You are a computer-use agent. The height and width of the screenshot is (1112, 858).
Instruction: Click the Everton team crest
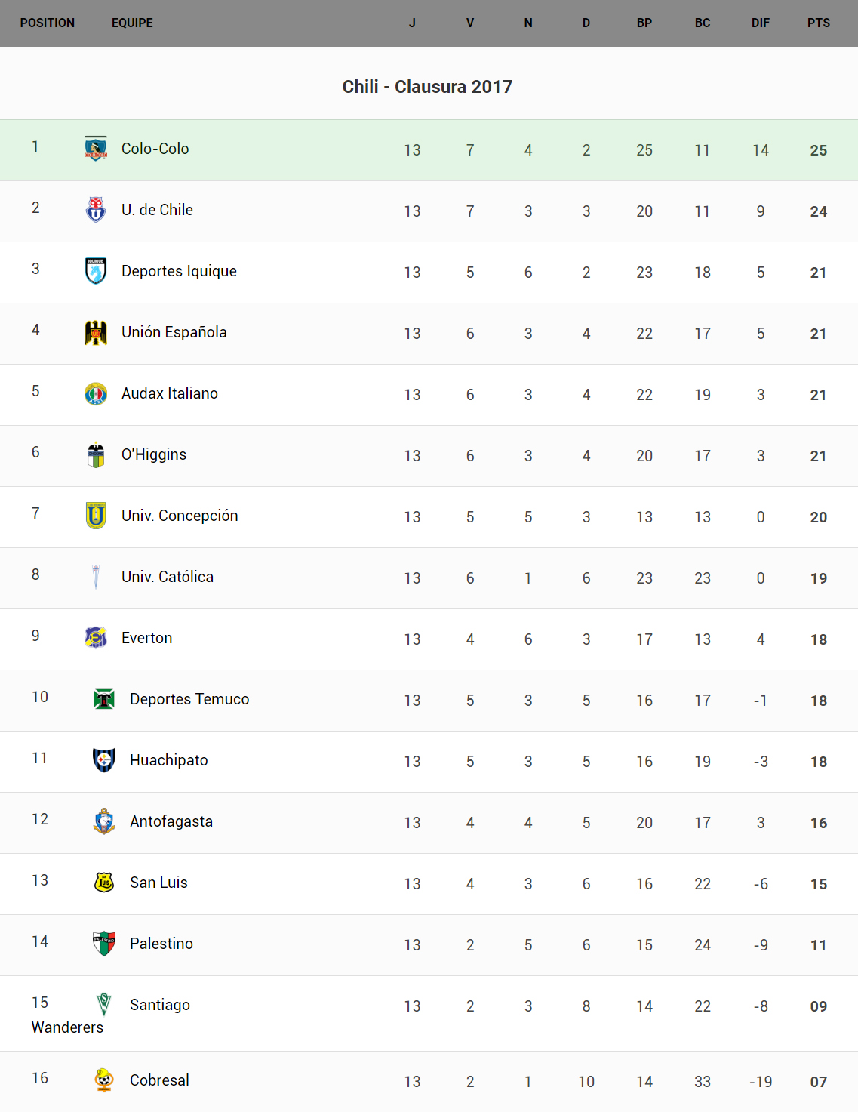coord(96,638)
